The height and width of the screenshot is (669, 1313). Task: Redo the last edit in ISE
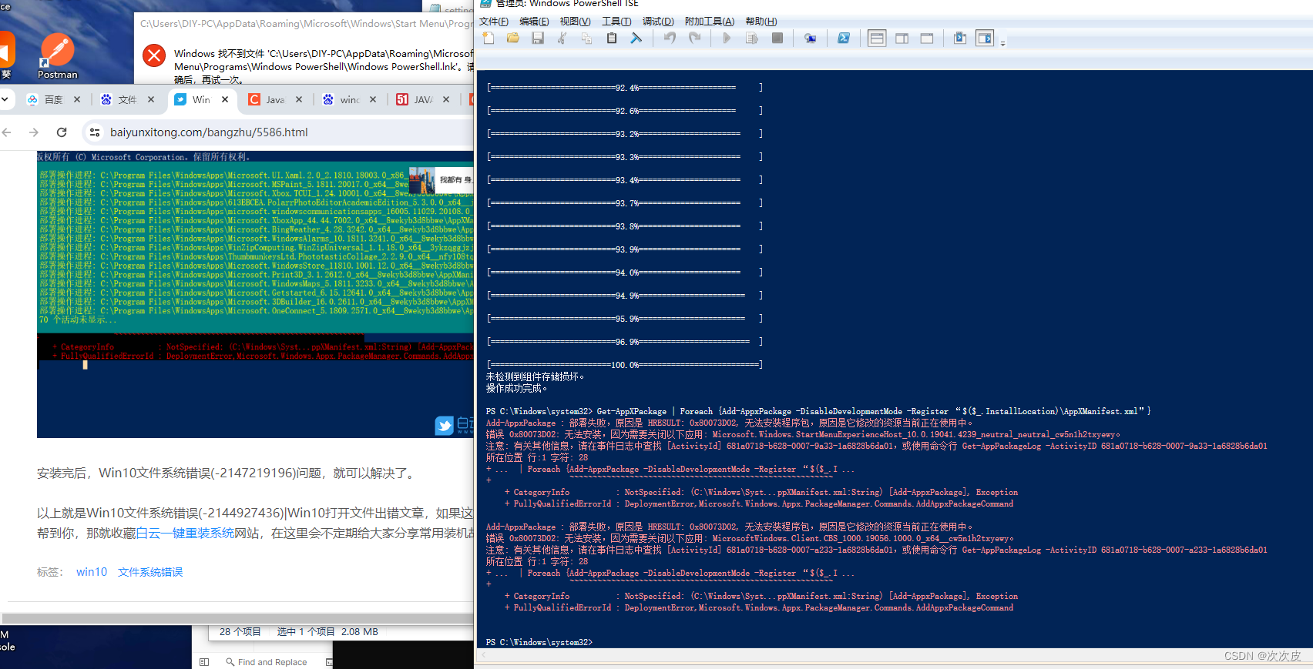pos(695,38)
